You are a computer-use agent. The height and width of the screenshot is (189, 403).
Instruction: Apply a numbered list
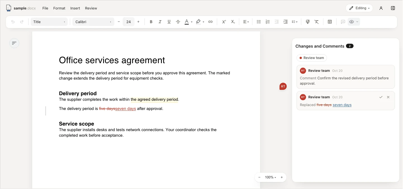pos(268,22)
